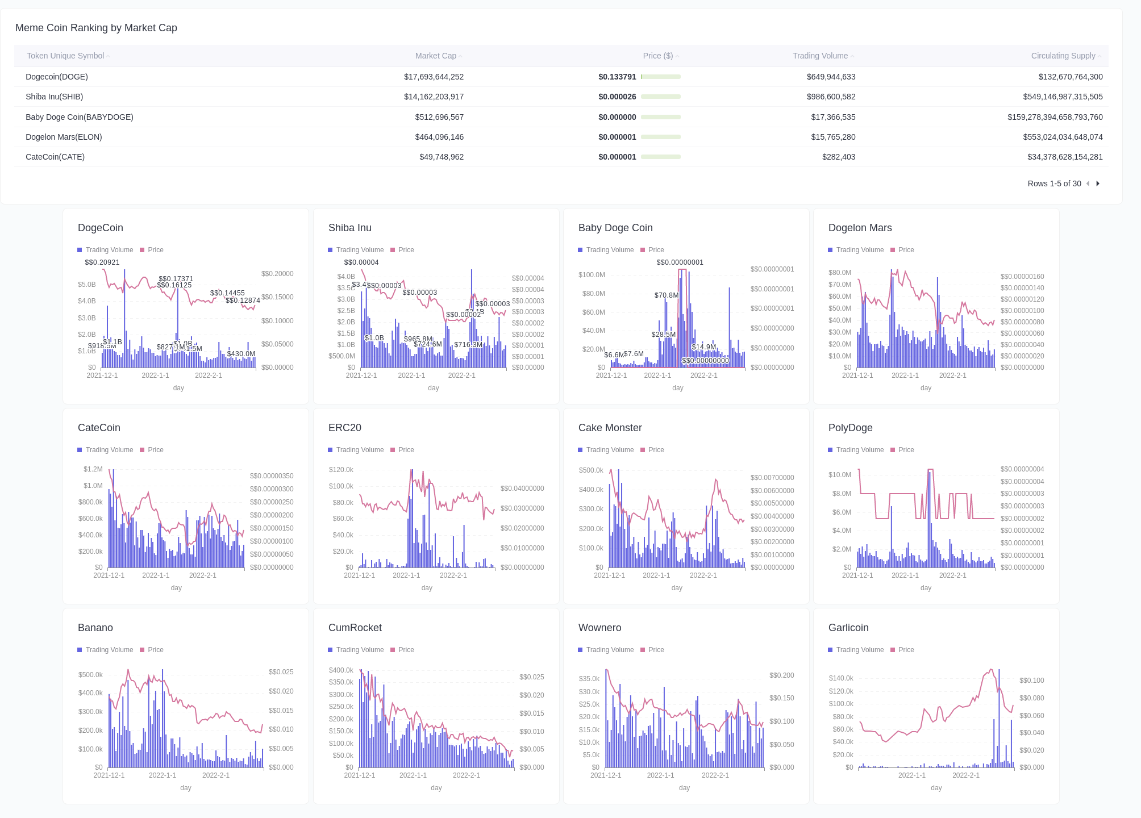Select the CateCoin(CATE) table row
The height and width of the screenshot is (818, 1141).
[55, 157]
